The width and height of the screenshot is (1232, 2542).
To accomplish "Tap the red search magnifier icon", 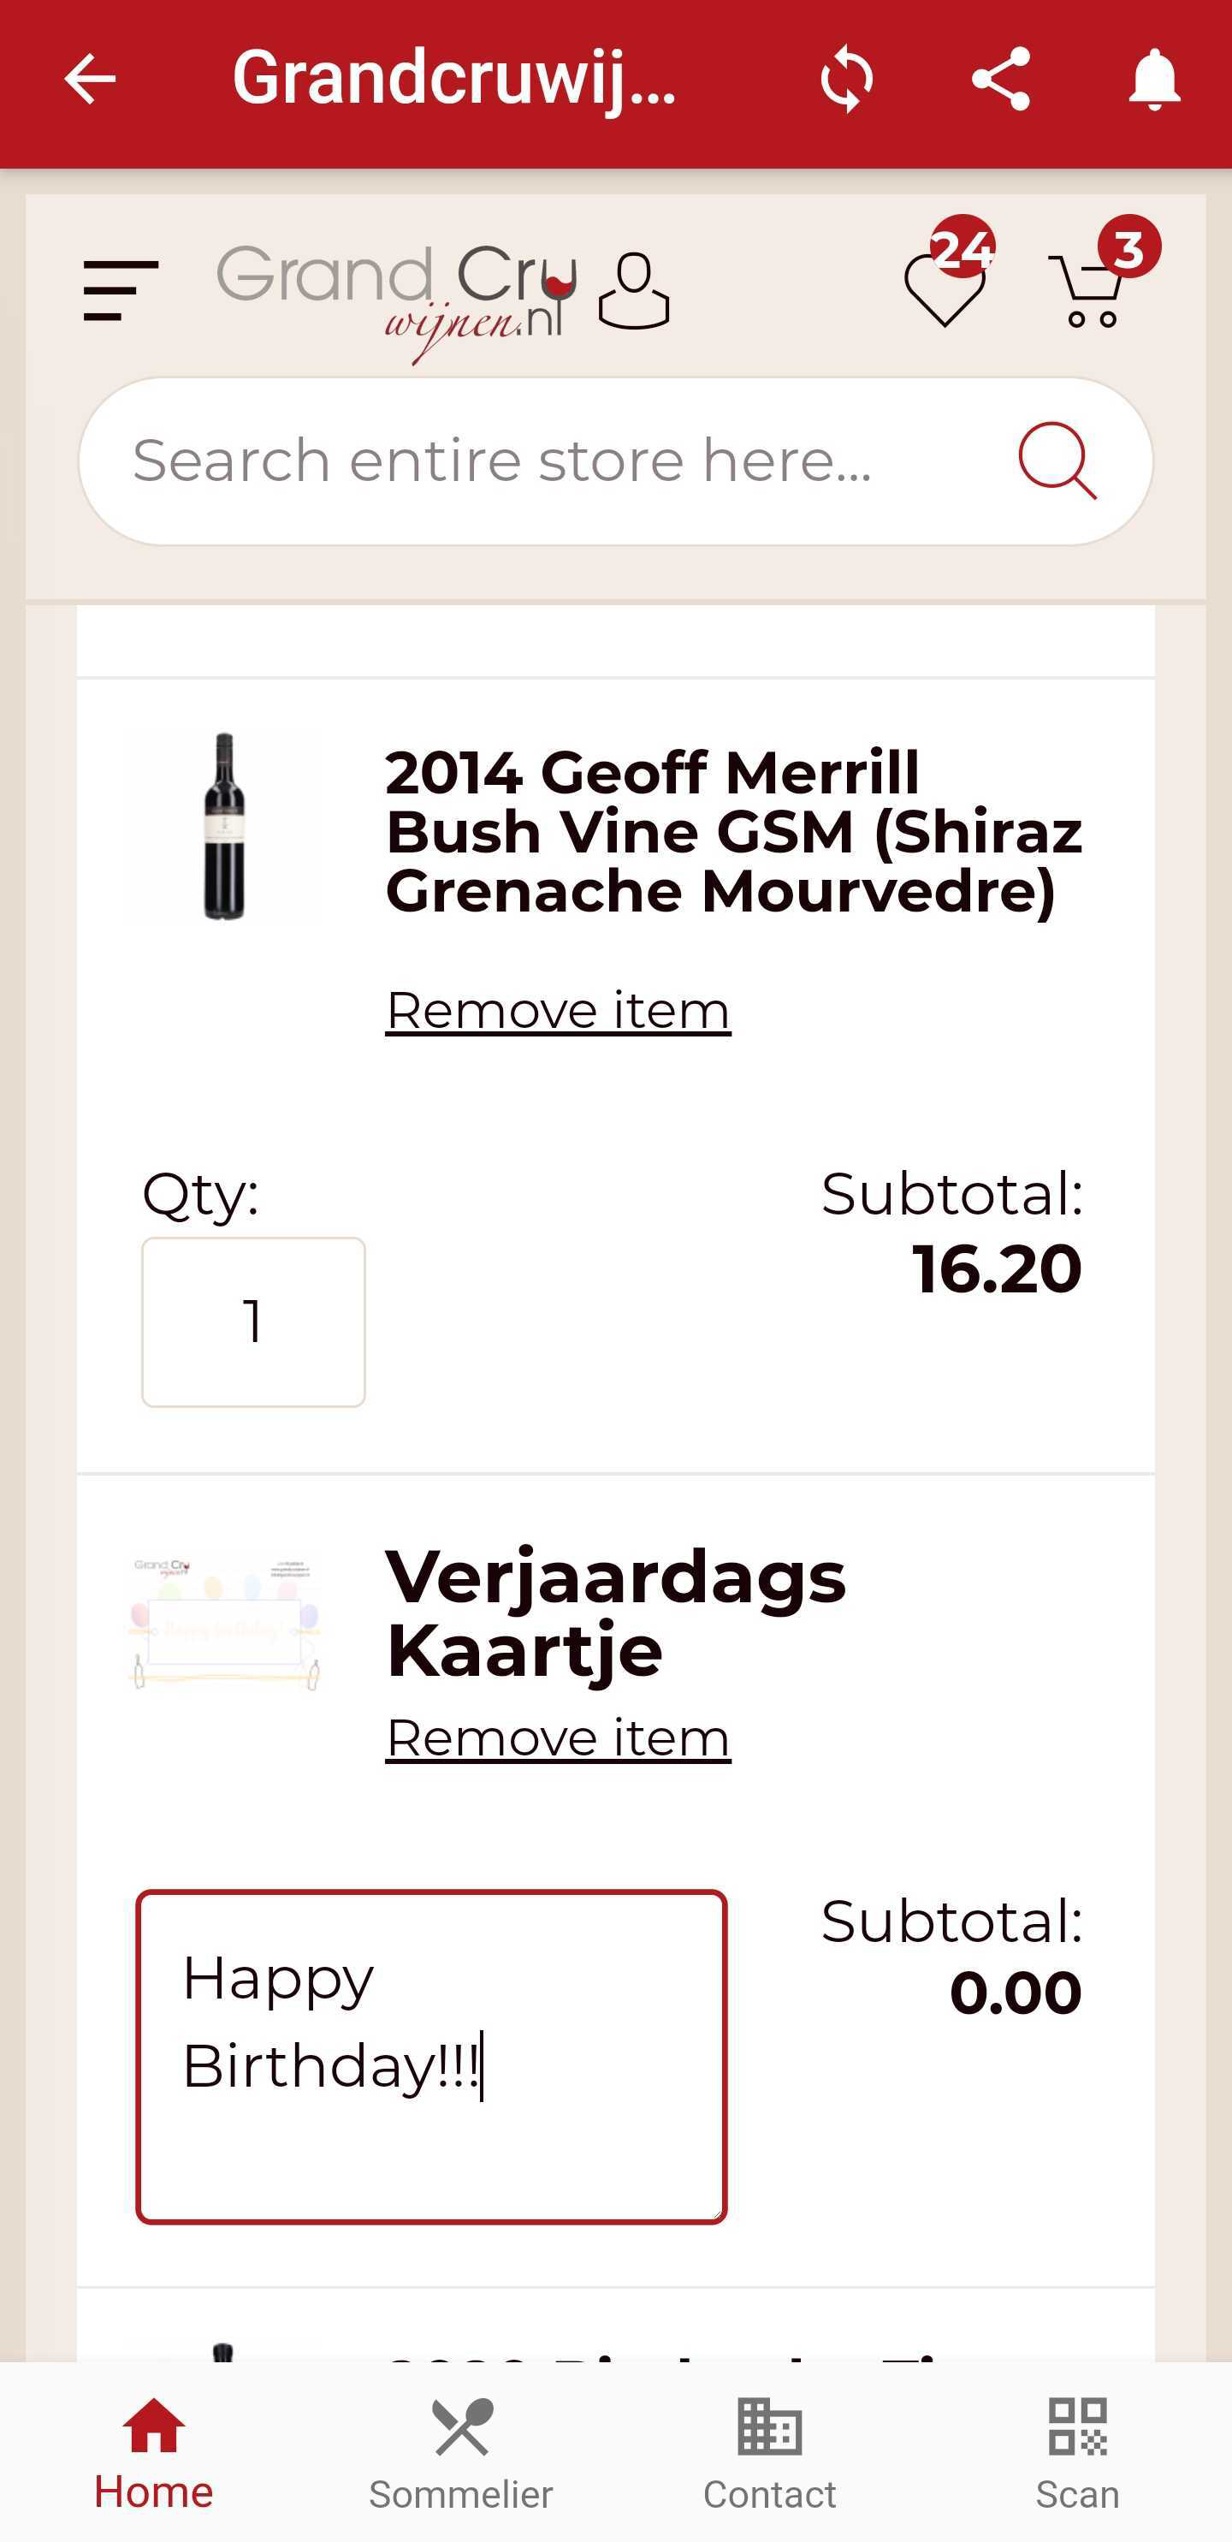I will point(1057,460).
